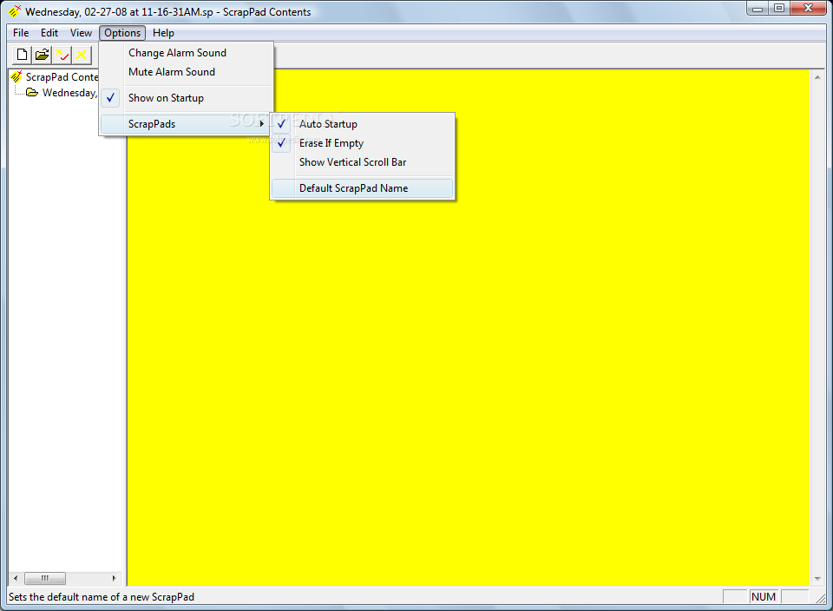This screenshot has height=611, width=833.
Task: Click the Open folder toolbar icon
Action: point(42,55)
